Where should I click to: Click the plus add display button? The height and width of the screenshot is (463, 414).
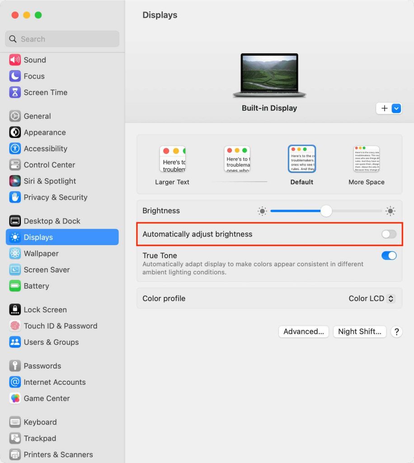(384, 109)
